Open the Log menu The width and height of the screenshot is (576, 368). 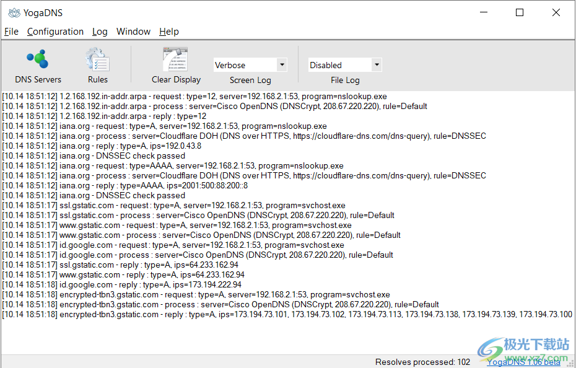pos(100,32)
